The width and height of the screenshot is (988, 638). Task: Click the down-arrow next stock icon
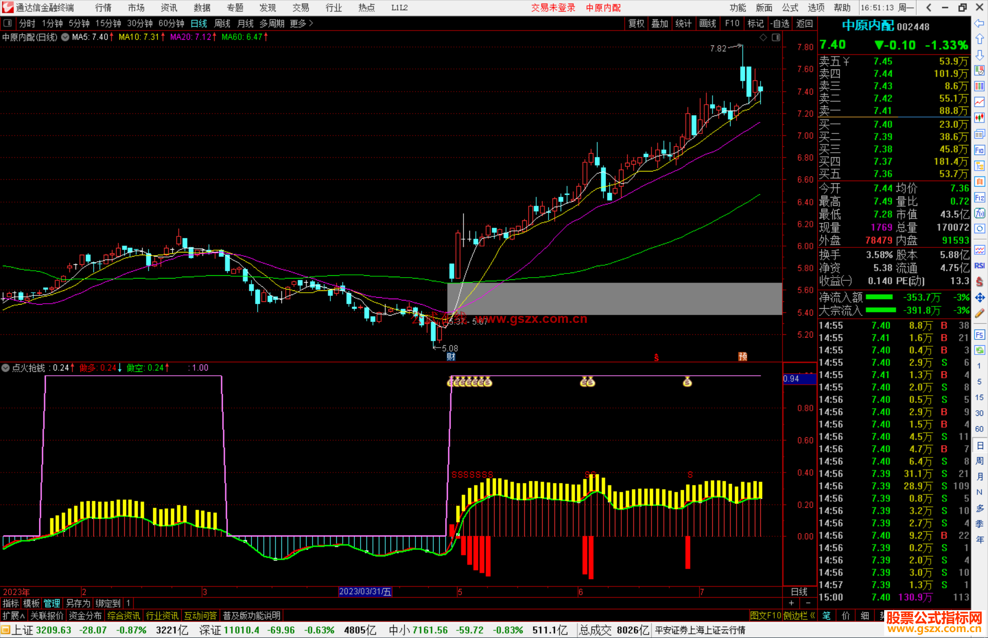click(979, 55)
